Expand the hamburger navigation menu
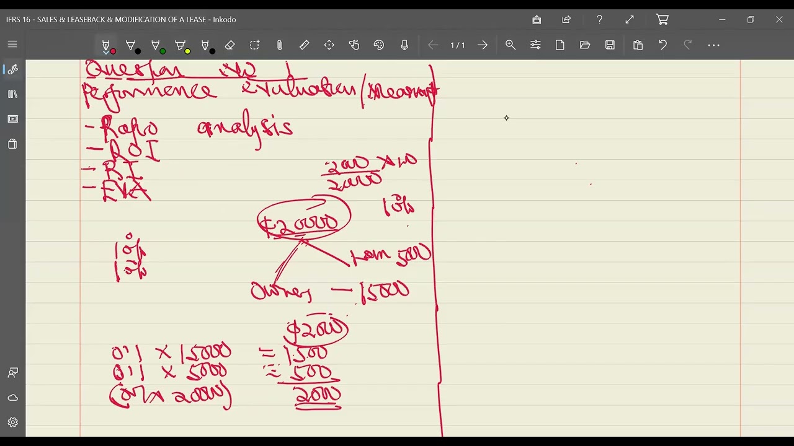The width and height of the screenshot is (794, 446). [12, 45]
